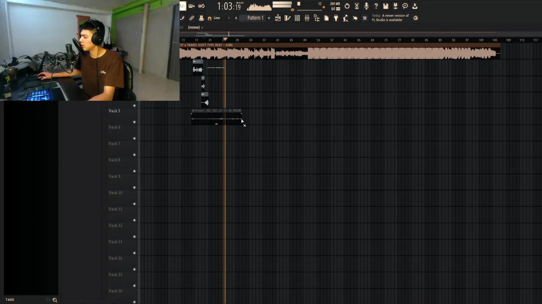Toggle multilink to controllers chain icon
The width and height of the screenshot is (542, 304).
click(192, 18)
